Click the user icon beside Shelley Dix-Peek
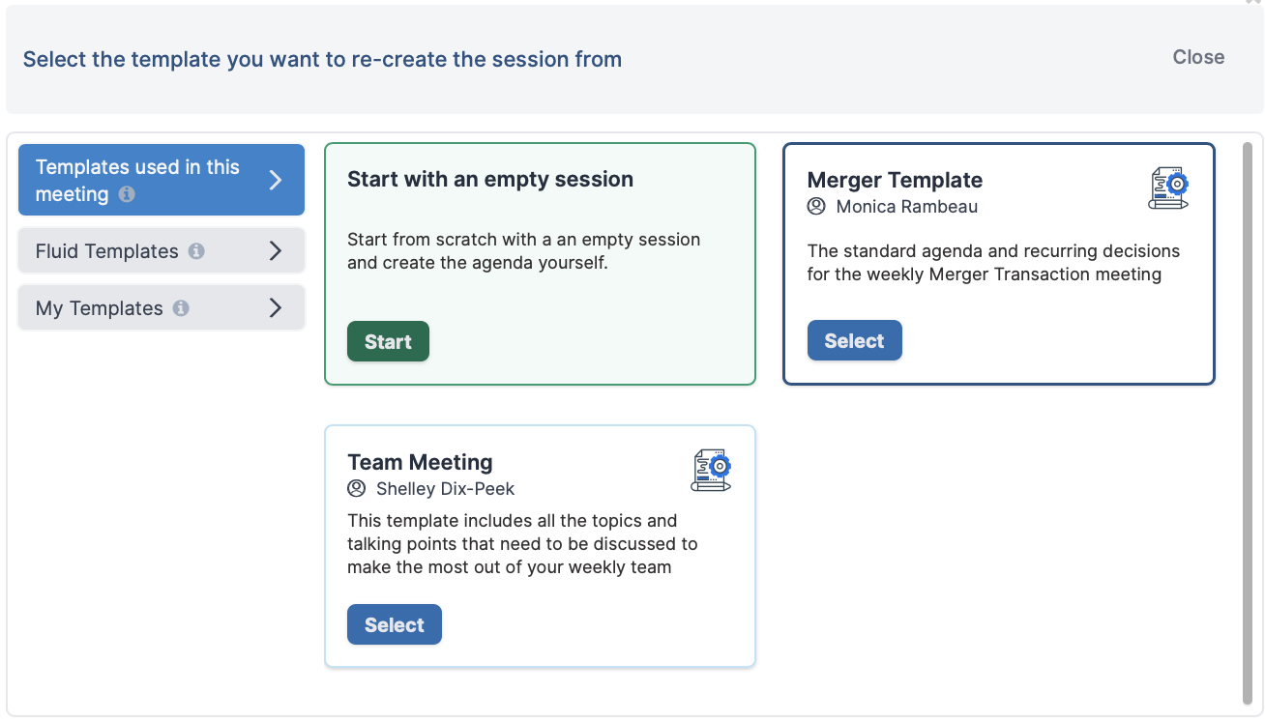The image size is (1265, 721). coord(356,489)
